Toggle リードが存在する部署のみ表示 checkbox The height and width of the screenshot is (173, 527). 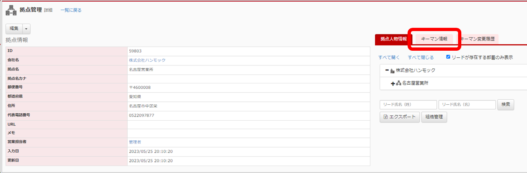(448, 57)
